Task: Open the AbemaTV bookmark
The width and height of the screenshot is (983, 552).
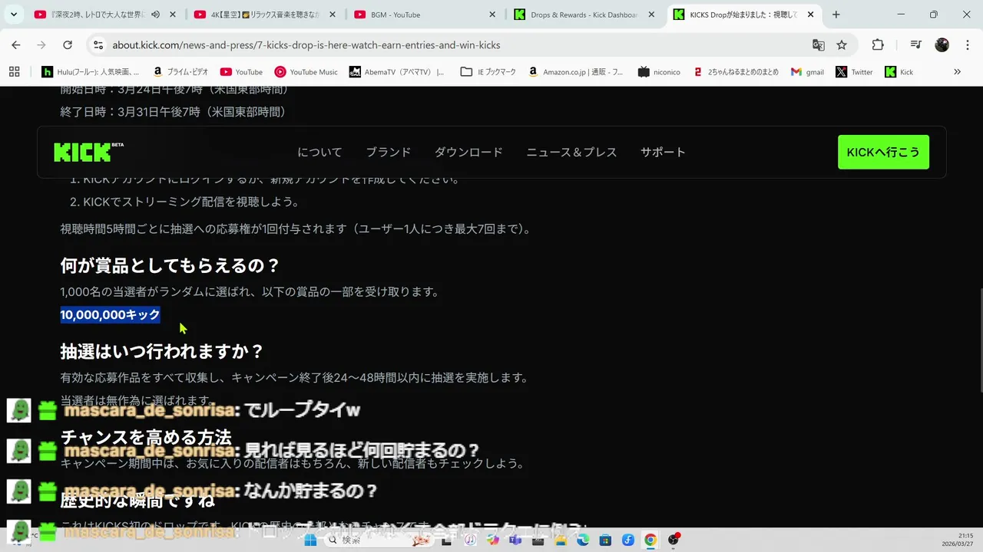Action: click(x=396, y=72)
